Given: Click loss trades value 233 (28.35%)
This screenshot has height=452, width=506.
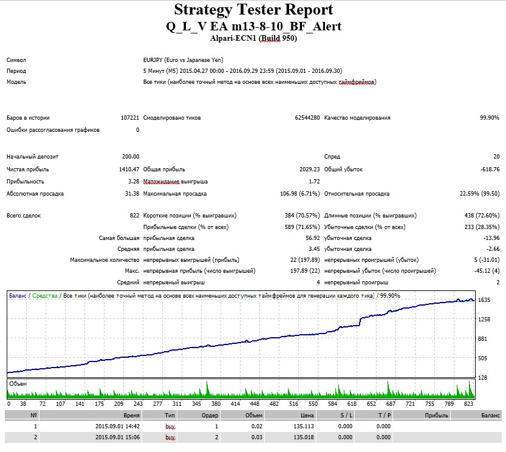Looking at the screenshot, I should point(482,227).
